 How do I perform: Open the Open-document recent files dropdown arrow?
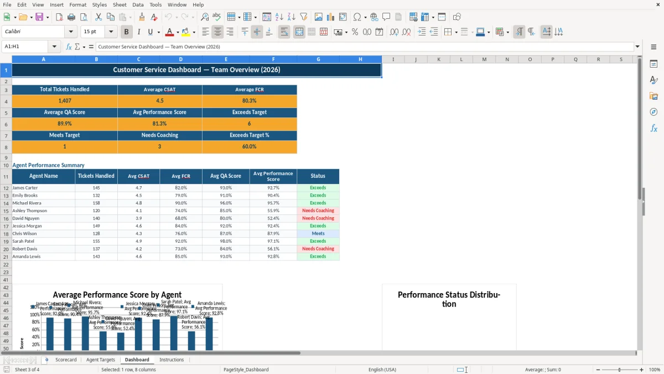click(32, 17)
